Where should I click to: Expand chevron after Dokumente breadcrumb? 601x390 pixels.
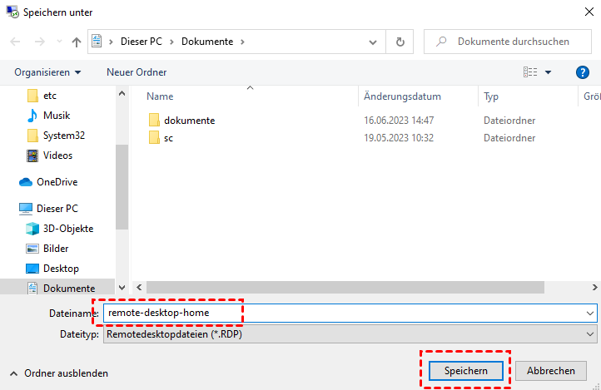(x=242, y=42)
